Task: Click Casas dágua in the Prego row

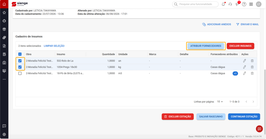Action: point(218,67)
